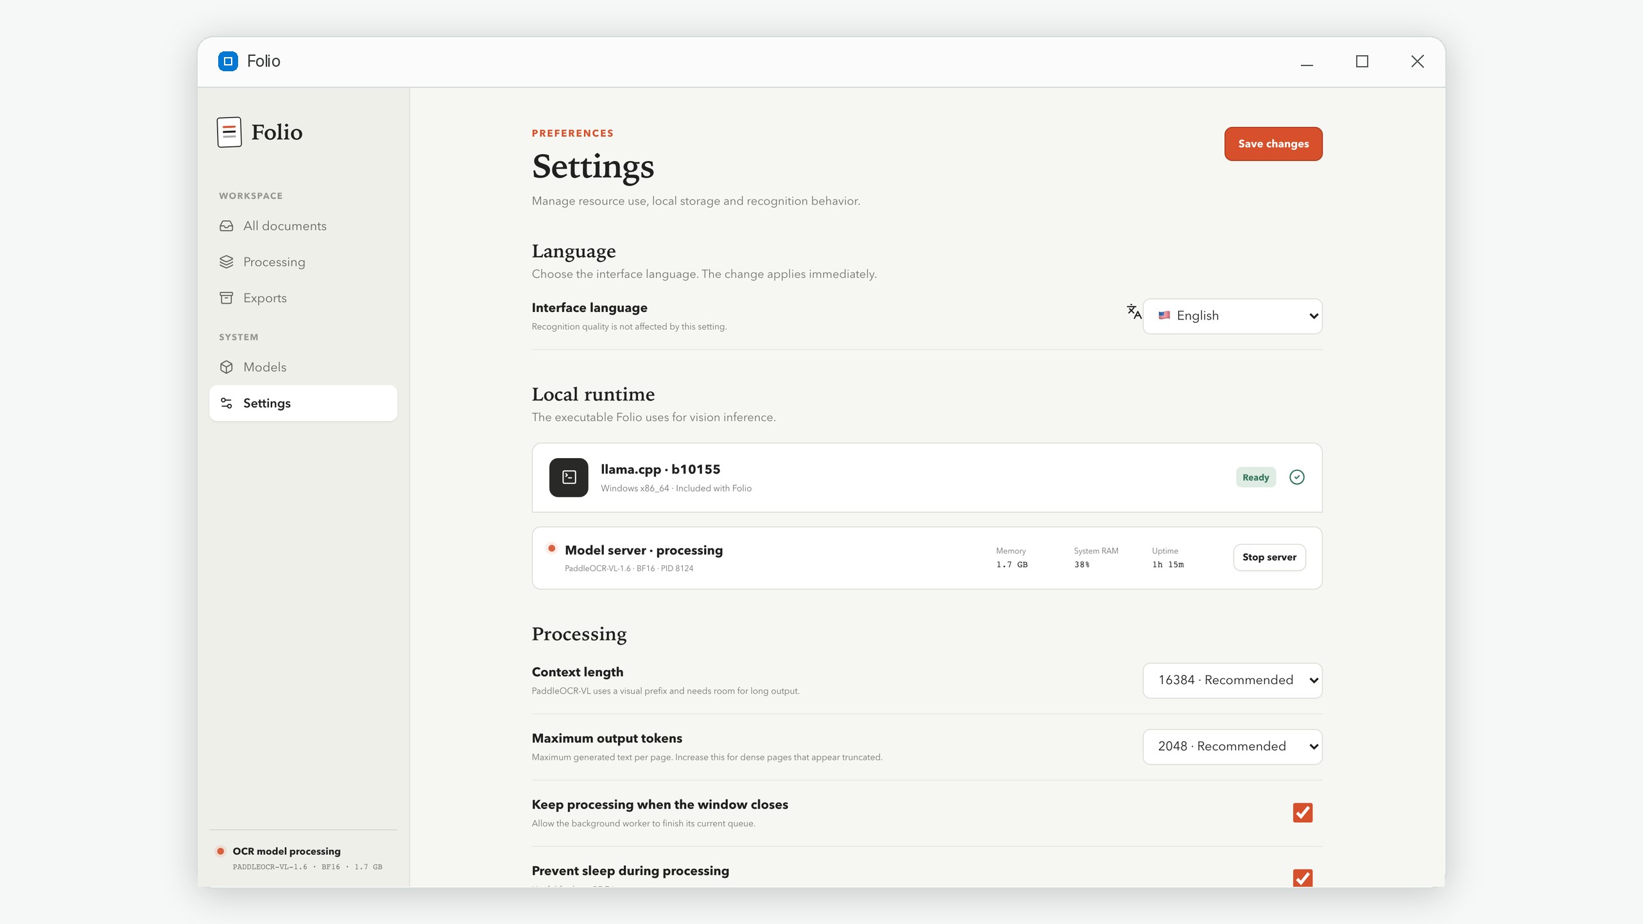The height and width of the screenshot is (924, 1643).
Task: Click the red Model server status dot
Action: (x=551, y=549)
